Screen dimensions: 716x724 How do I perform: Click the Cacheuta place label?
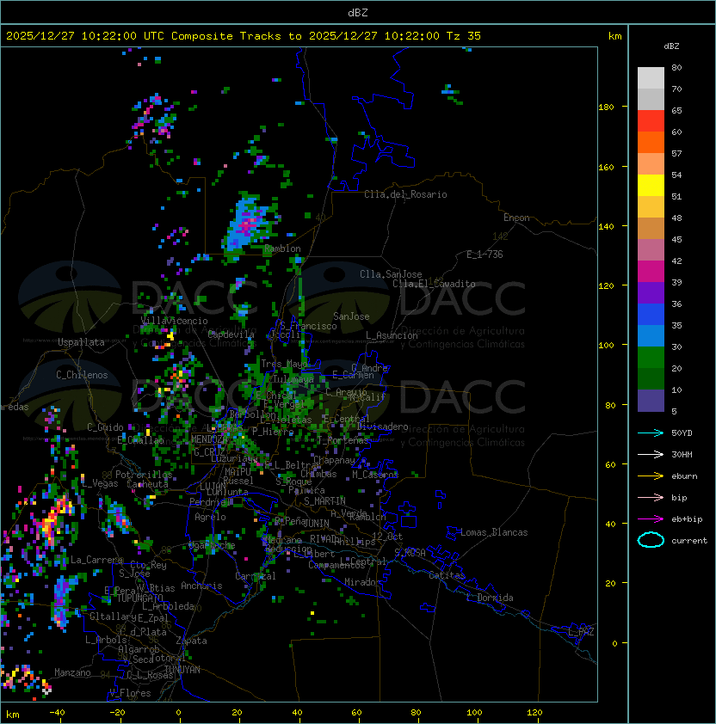[147, 484]
